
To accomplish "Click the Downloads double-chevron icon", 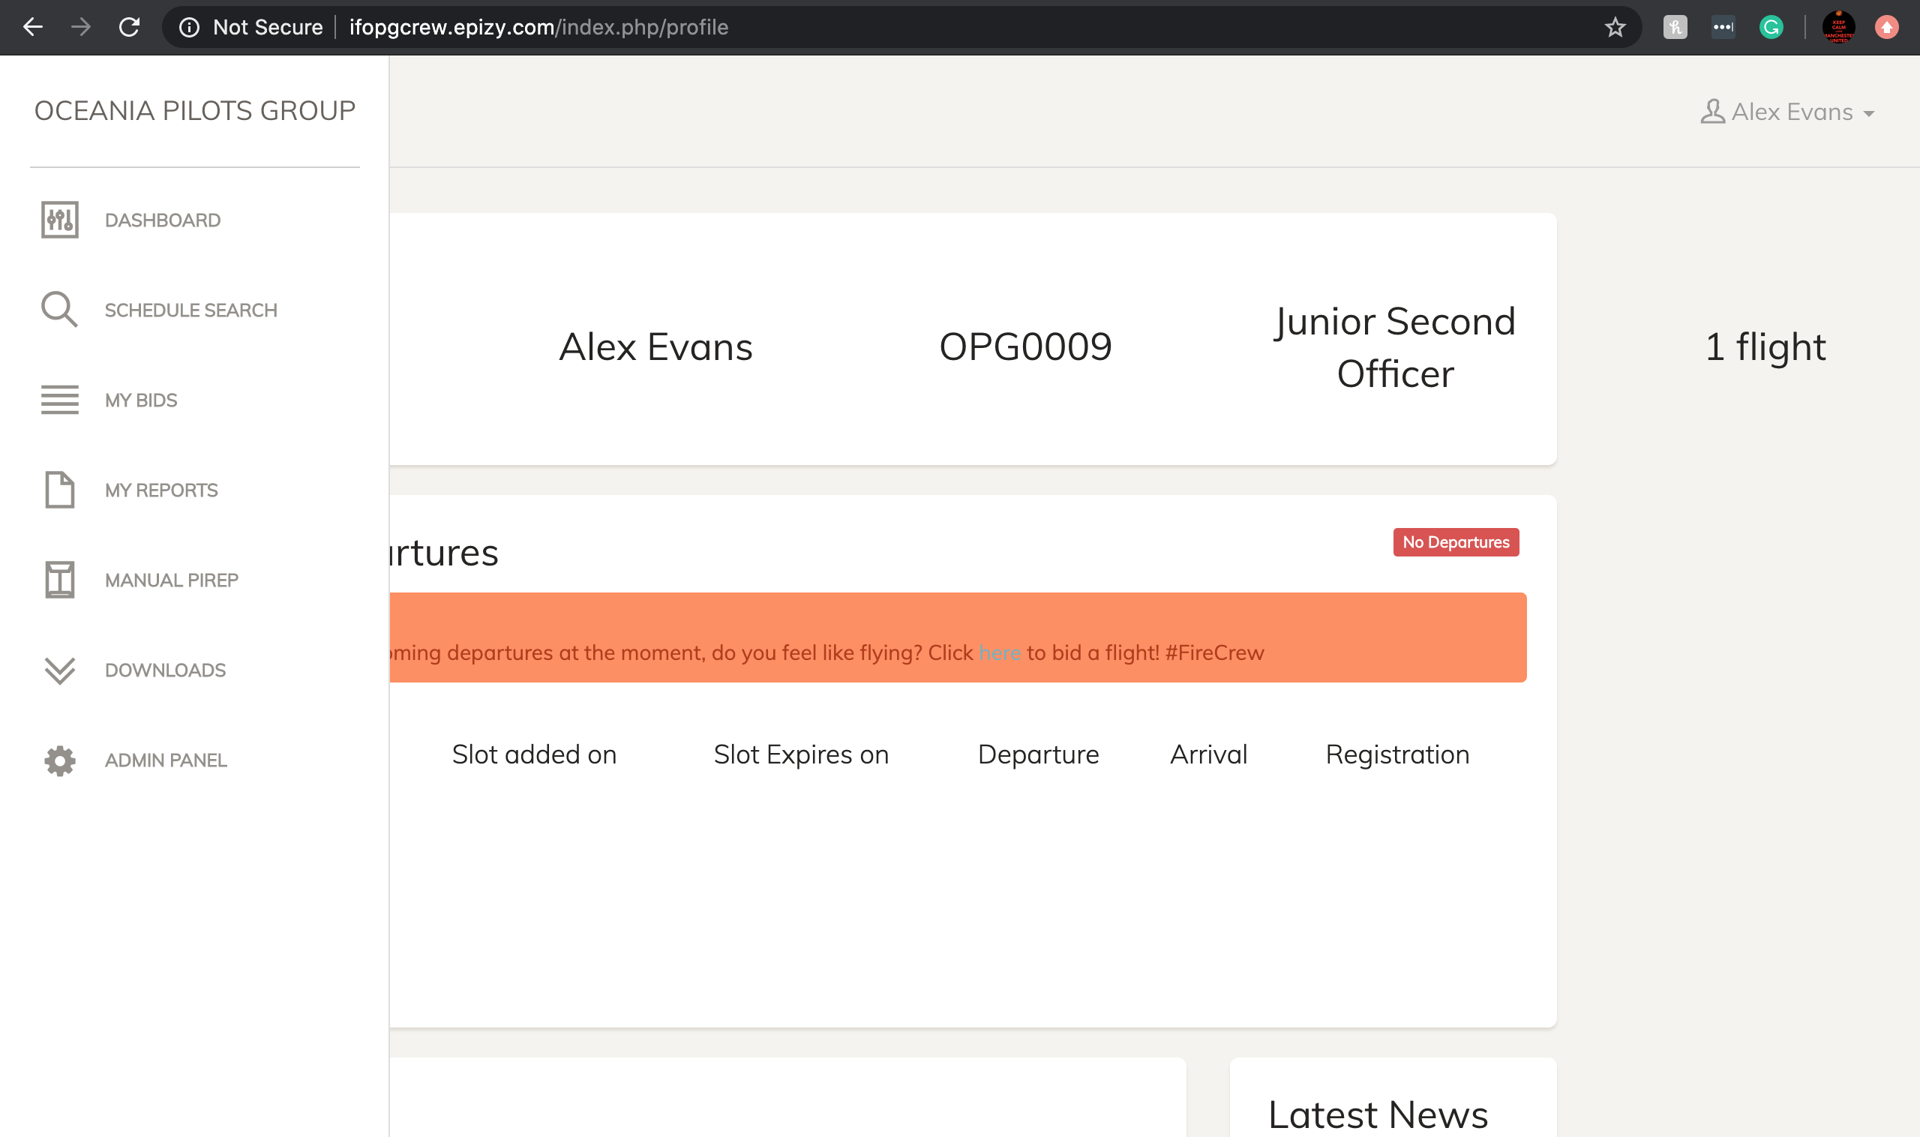I will point(60,670).
